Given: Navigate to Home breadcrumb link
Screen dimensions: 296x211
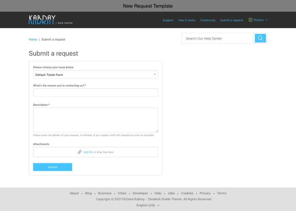Looking at the screenshot, I should click(x=33, y=39).
